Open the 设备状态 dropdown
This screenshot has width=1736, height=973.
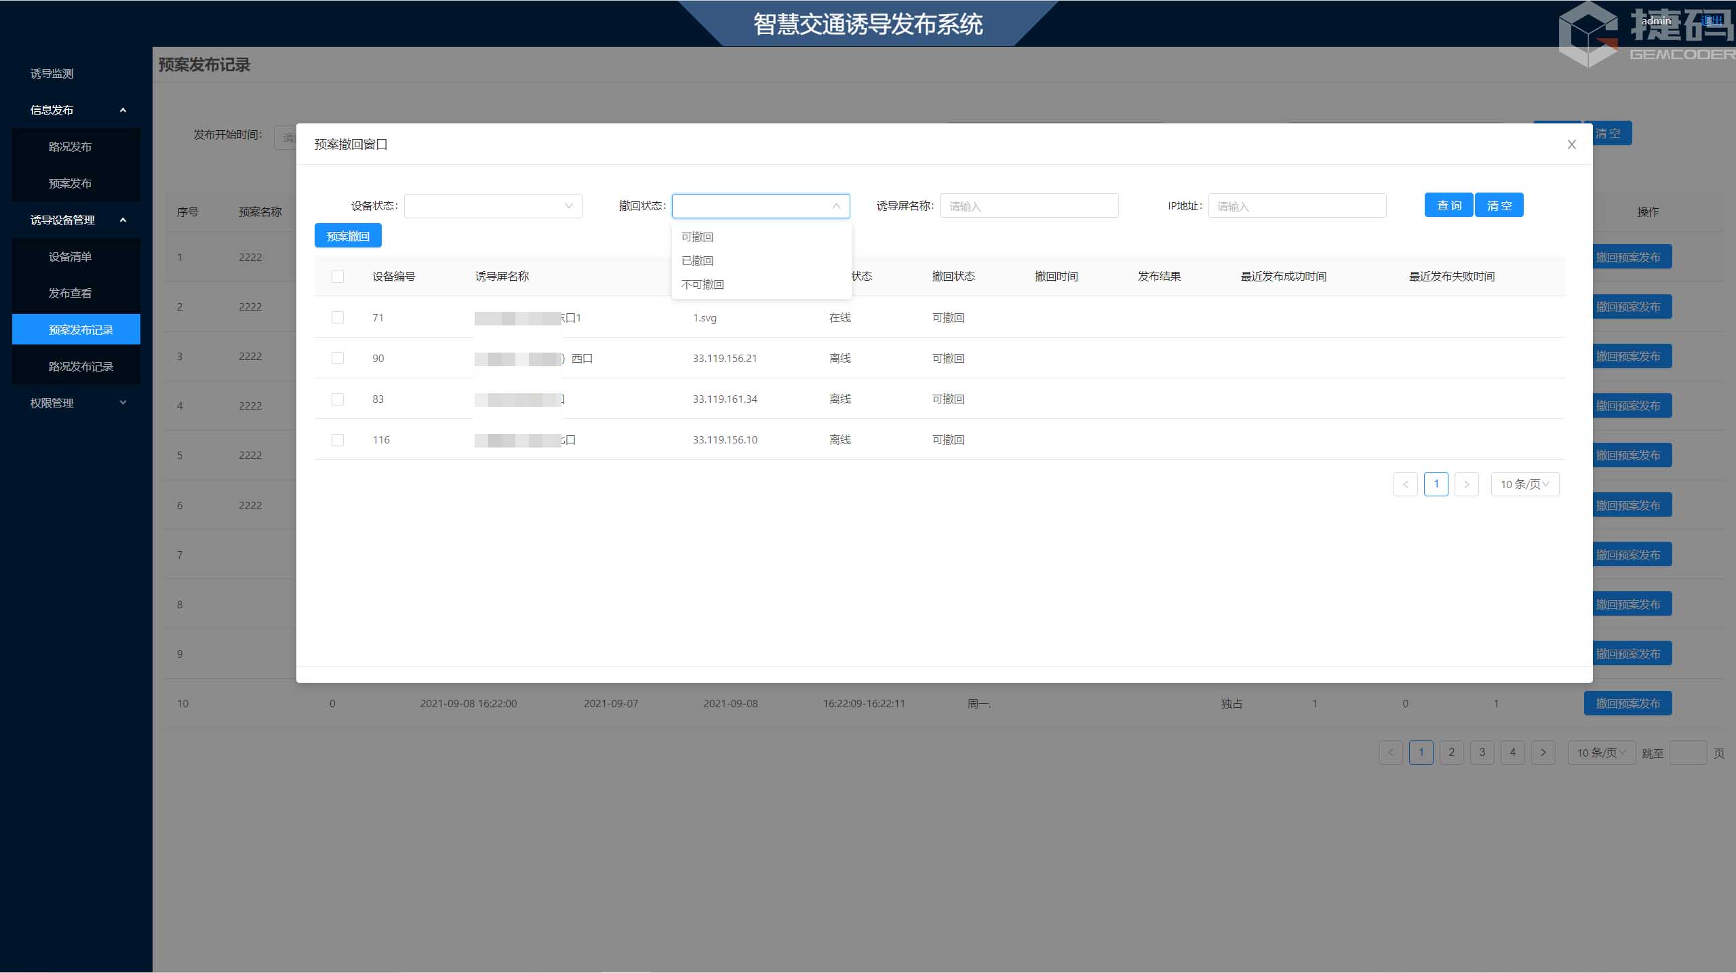pyautogui.click(x=493, y=206)
